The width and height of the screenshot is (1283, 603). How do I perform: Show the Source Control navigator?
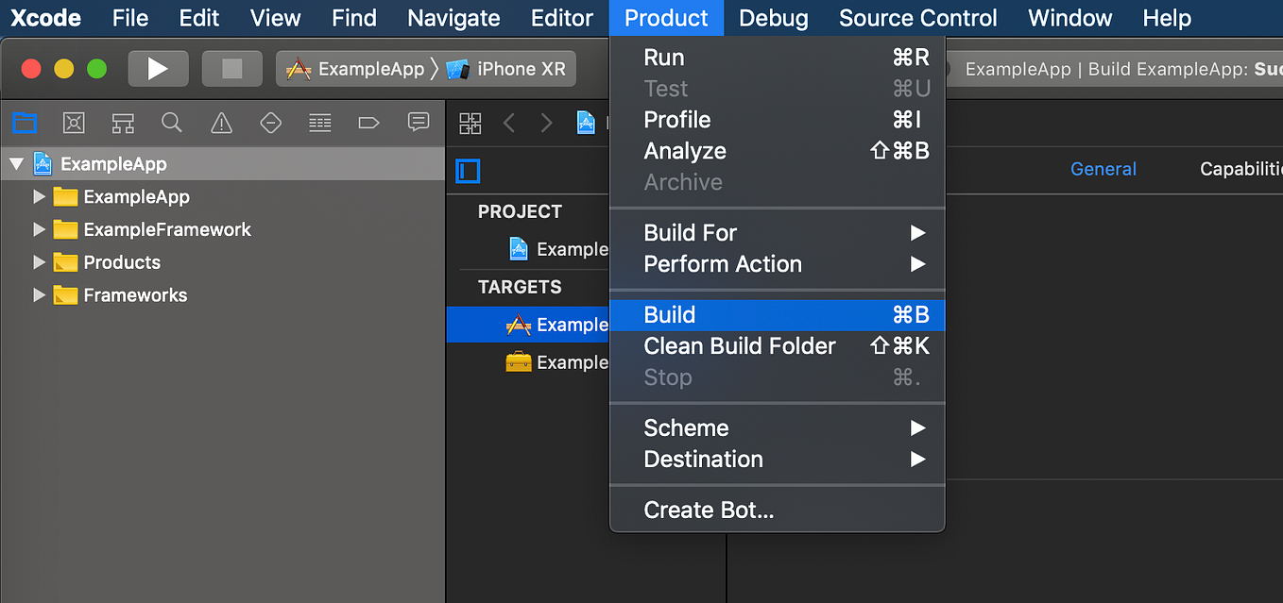pos(74,123)
